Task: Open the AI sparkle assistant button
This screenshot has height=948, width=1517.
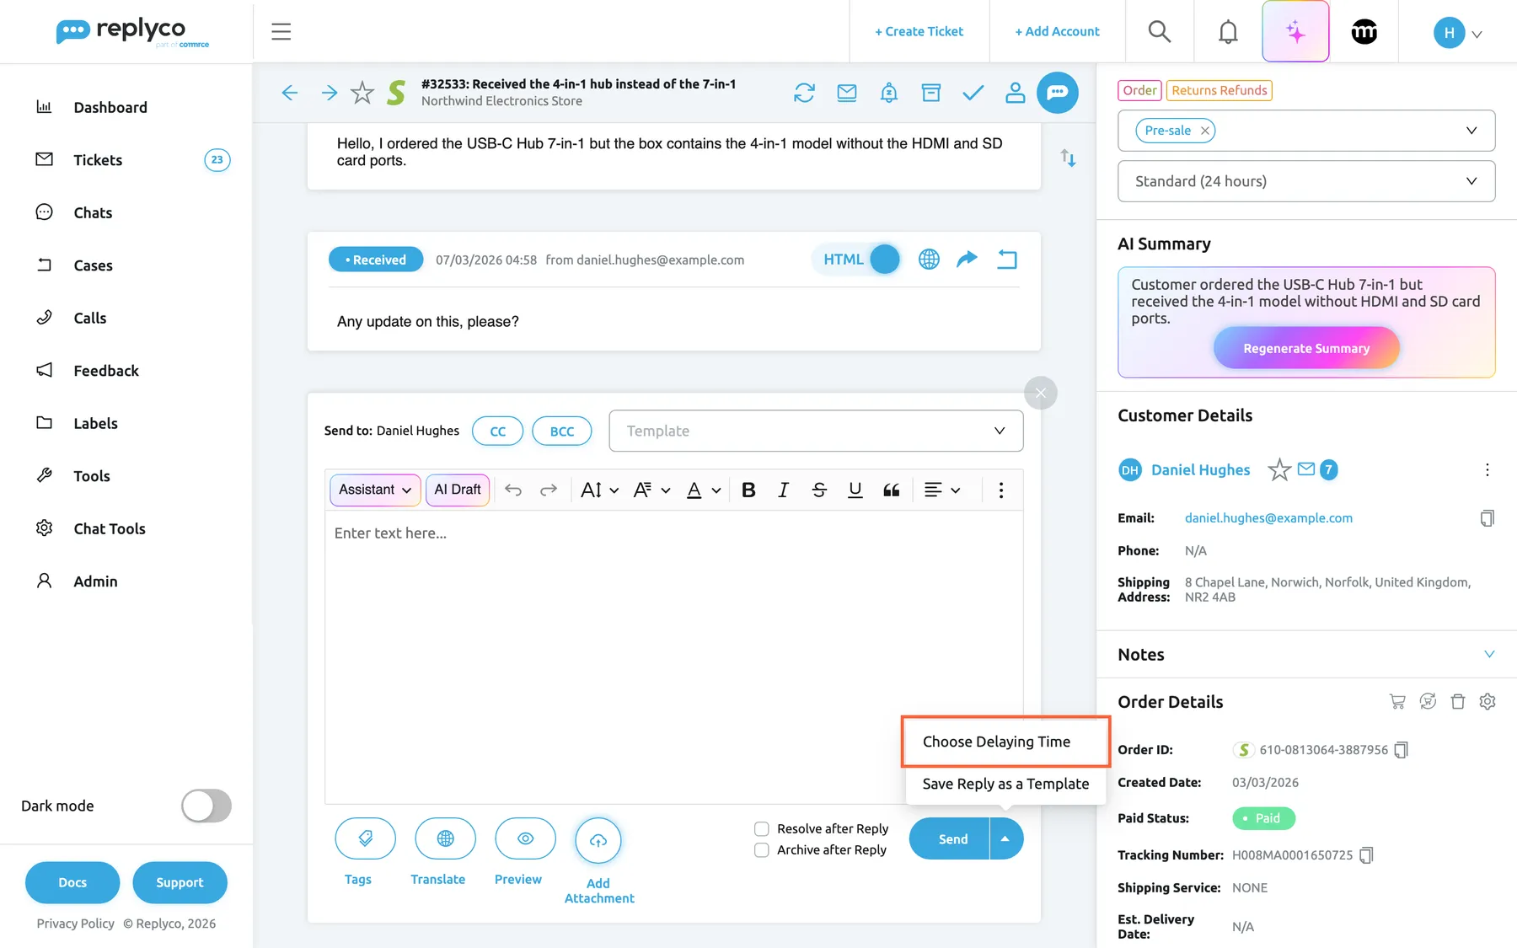Action: [1296, 32]
